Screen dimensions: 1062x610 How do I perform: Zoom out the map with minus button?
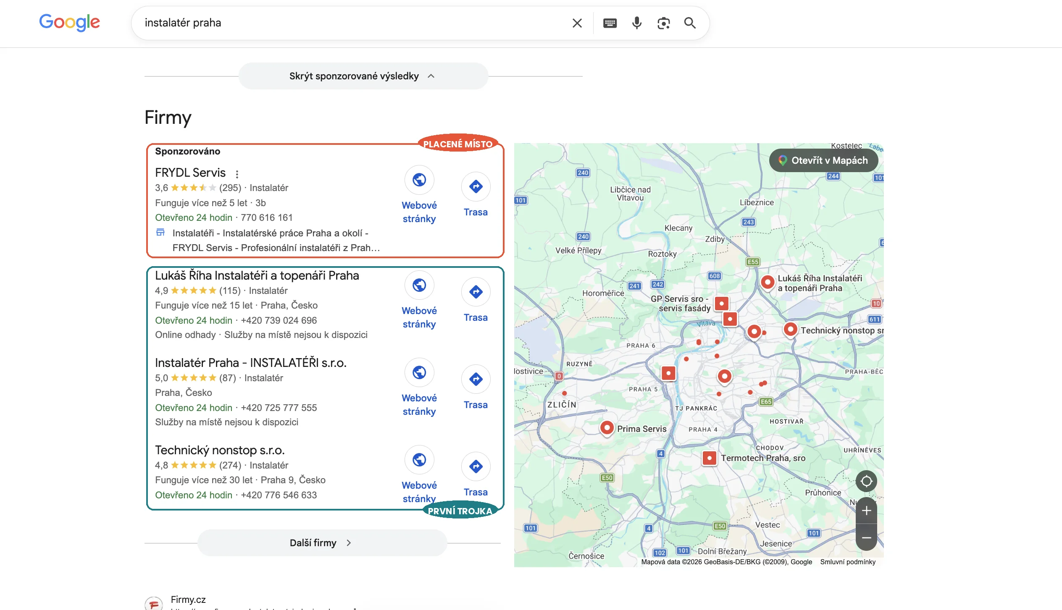866,537
